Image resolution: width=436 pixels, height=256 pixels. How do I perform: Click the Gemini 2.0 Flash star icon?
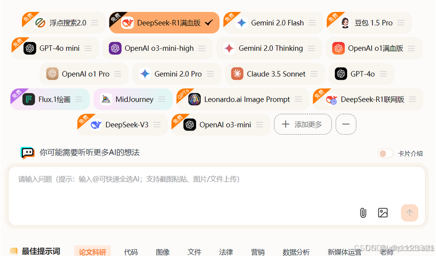[x=241, y=23]
